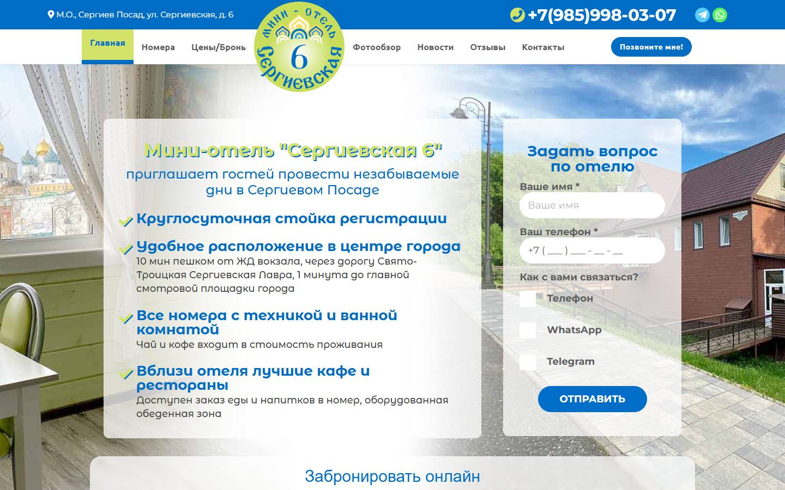785x490 pixels.
Task: Open the Фотообзор menu item
Action: [377, 47]
